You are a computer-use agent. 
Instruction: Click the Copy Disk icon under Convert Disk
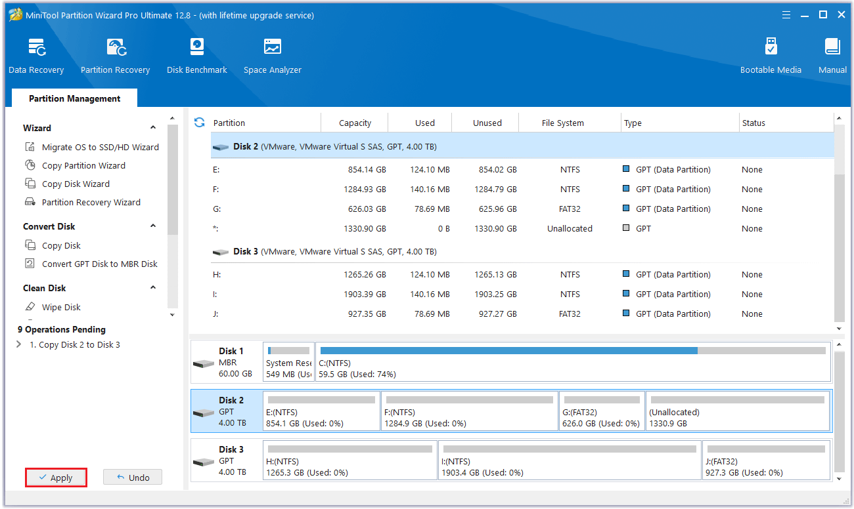point(30,245)
